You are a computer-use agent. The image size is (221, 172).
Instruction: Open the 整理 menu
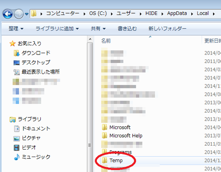pos(16,29)
